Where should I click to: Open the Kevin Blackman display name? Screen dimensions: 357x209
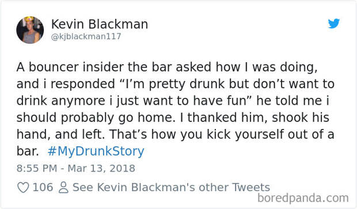point(100,24)
